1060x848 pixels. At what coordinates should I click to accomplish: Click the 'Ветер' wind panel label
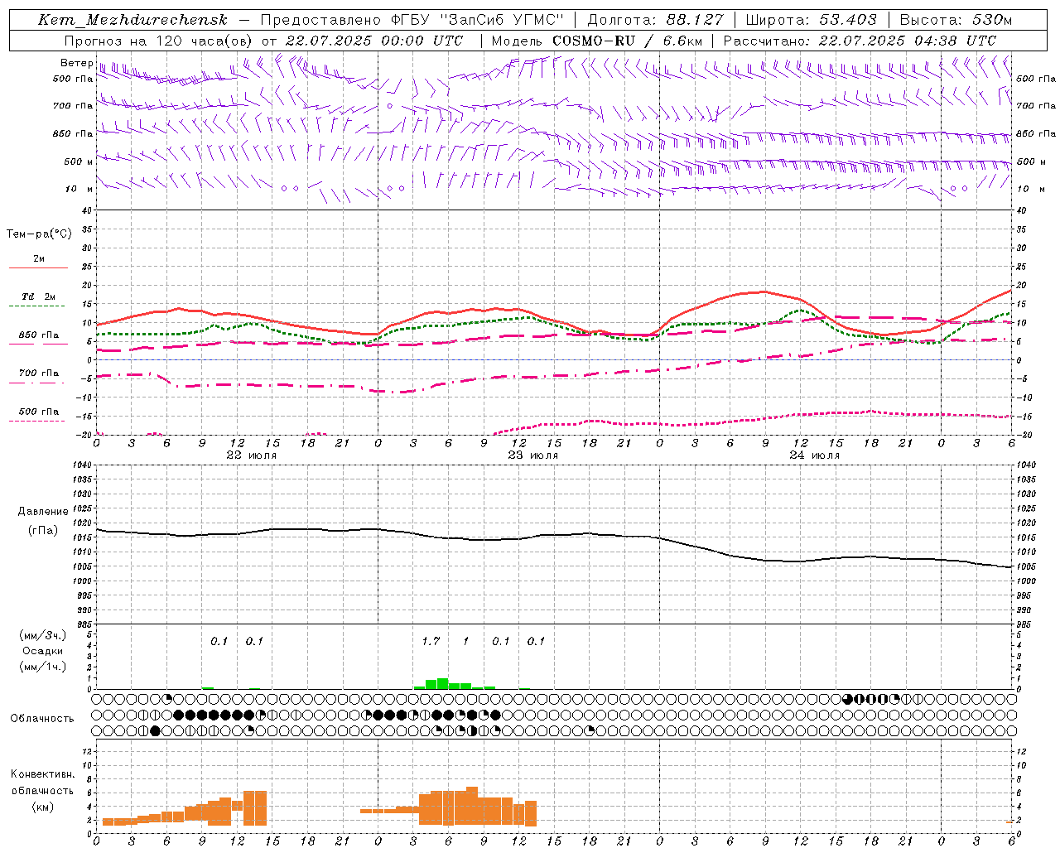76,63
